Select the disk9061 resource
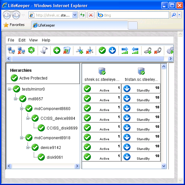The width and height of the screenshot is (185, 185). click(55, 157)
